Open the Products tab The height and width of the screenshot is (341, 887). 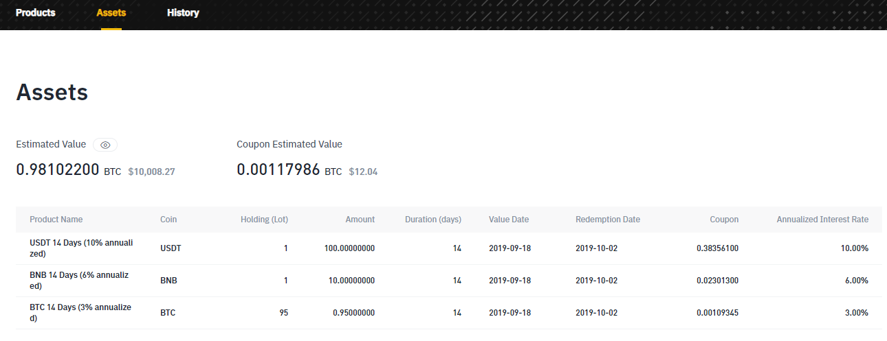(x=36, y=12)
